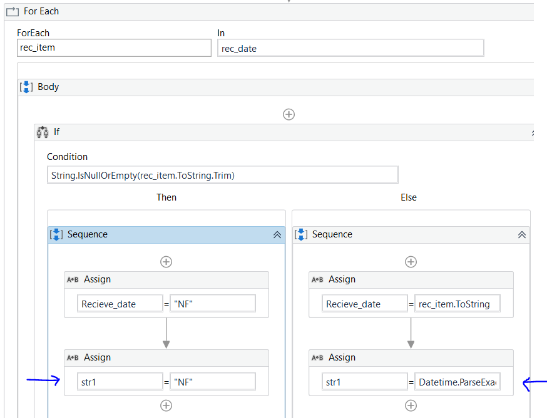The image size is (547, 418).
Task: Expand the chevron on the If activity header
Action: tap(533, 132)
